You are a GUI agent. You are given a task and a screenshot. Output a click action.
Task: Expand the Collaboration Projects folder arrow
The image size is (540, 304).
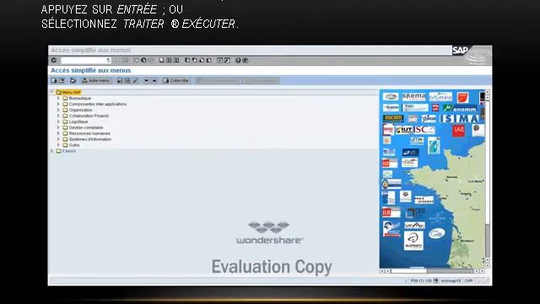tap(58, 116)
